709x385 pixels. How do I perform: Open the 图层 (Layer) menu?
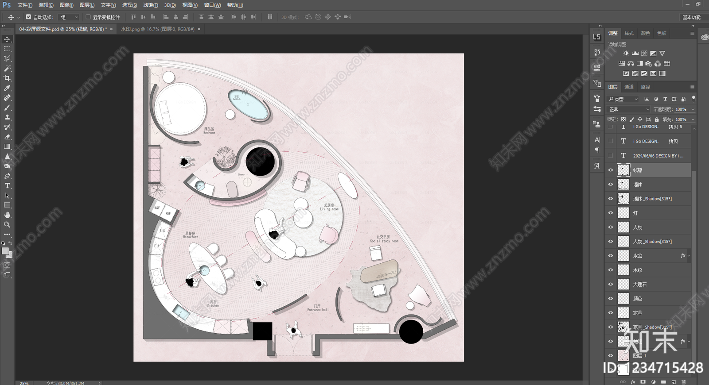click(x=87, y=5)
